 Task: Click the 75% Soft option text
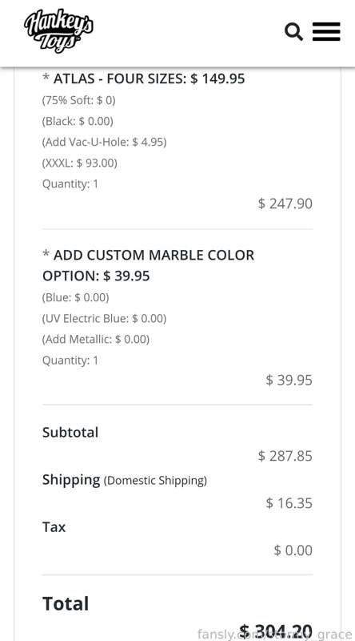[x=78, y=99]
